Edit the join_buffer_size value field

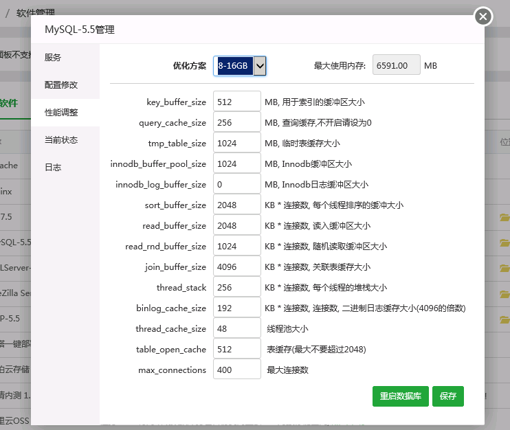[x=236, y=267]
